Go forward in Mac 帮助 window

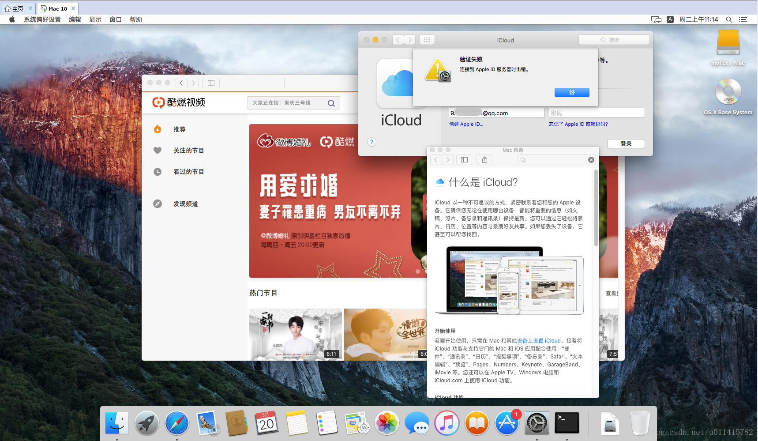[448, 160]
